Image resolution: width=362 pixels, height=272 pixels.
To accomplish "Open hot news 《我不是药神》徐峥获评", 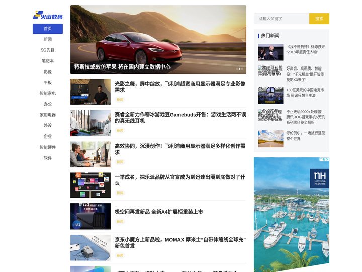I will (x=306, y=49).
